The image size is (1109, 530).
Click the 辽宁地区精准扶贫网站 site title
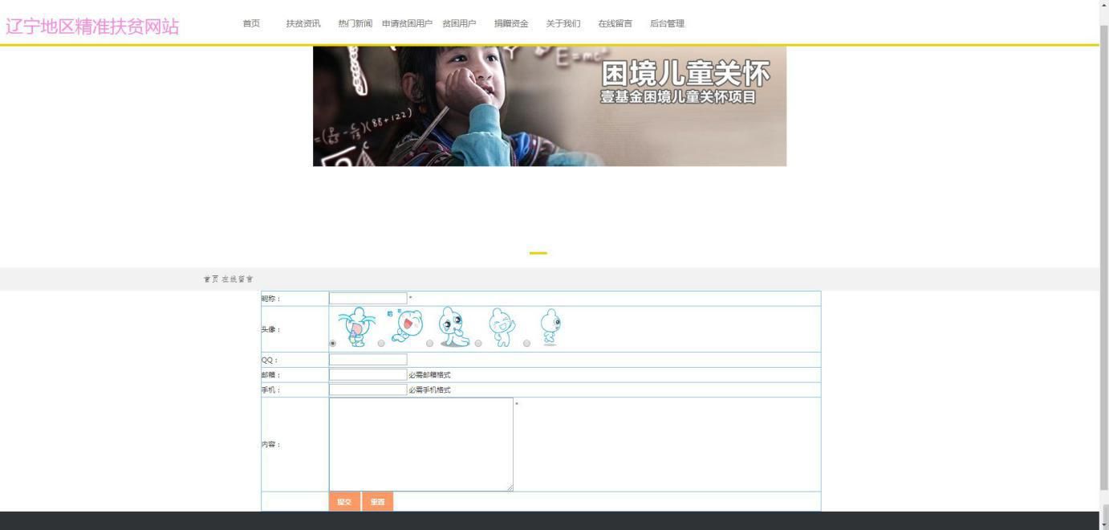92,26
